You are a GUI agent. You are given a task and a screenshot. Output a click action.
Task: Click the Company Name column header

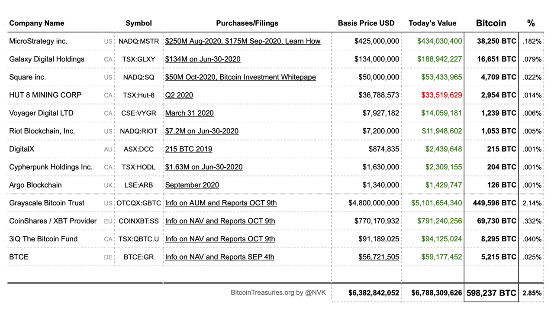pos(36,23)
